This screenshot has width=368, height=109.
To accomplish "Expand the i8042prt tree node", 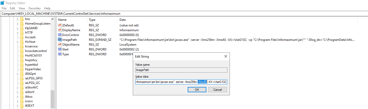I will coord(18,74).
